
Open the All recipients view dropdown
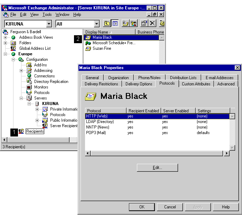96,24
